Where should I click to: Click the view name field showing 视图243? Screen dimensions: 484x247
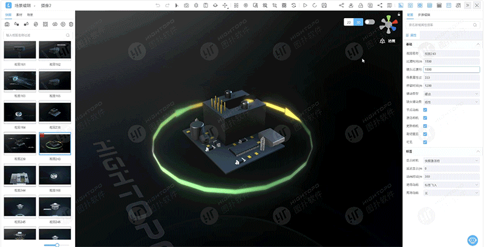pyautogui.click(x=451, y=53)
